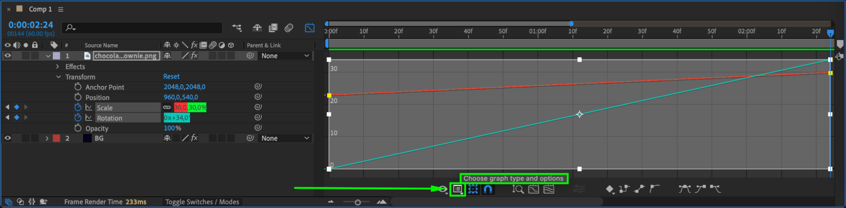
Task: Expand or collapse In/Out/Duration panes
Action: tap(32, 202)
